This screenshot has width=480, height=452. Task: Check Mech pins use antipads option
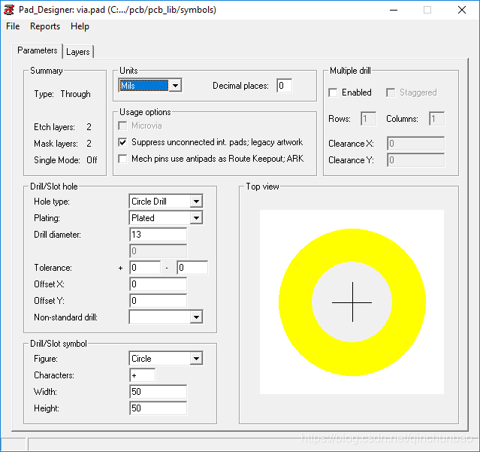[x=124, y=159]
